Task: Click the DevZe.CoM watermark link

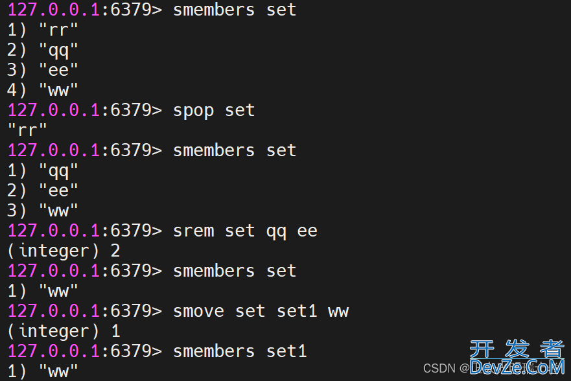Action: [x=517, y=367]
